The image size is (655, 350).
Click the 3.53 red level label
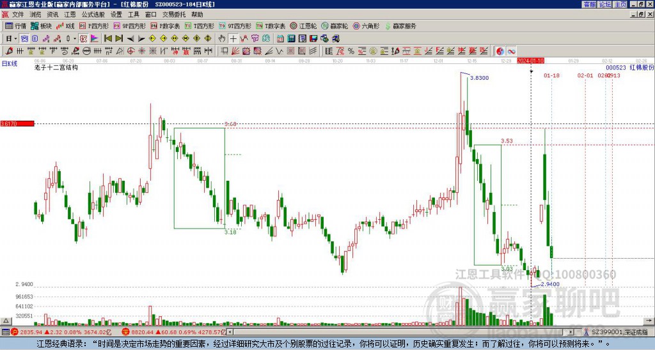click(507, 141)
